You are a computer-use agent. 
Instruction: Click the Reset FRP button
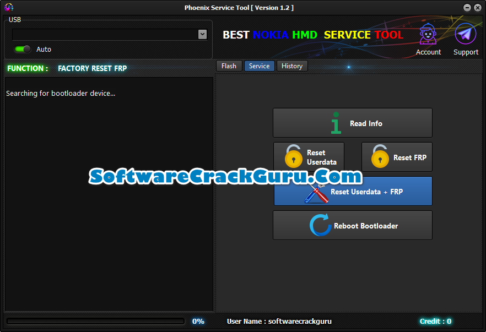tap(397, 157)
